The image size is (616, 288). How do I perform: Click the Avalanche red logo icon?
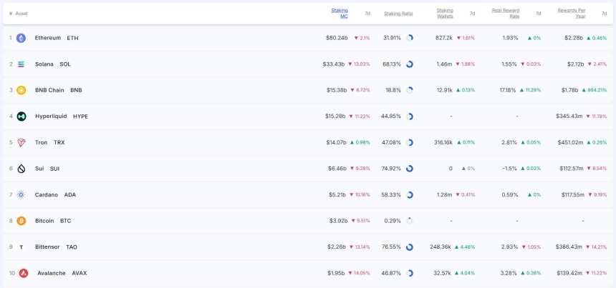coord(23,273)
